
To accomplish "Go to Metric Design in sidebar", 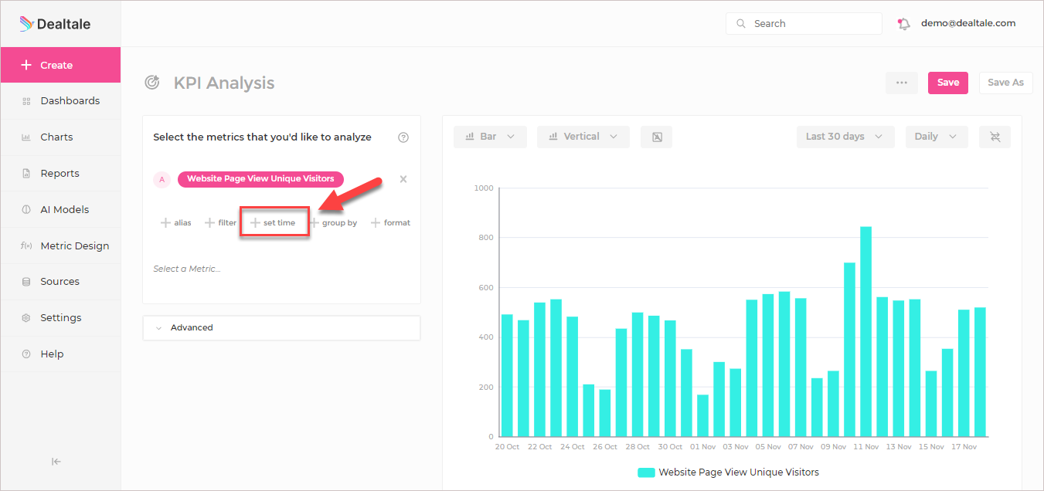I will point(60,245).
